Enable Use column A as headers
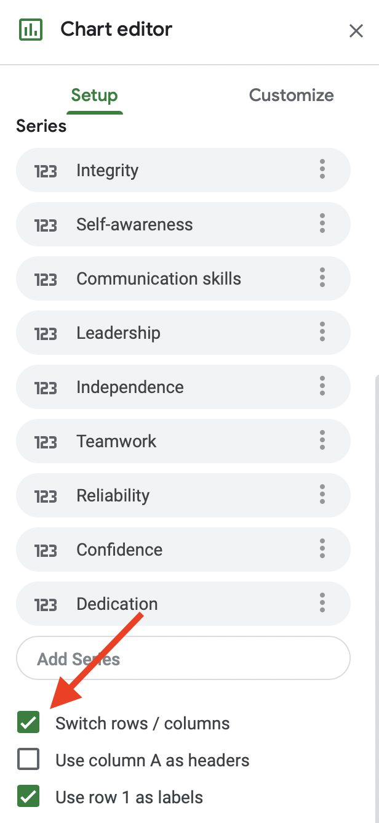The width and height of the screenshot is (379, 823). pyautogui.click(x=28, y=760)
